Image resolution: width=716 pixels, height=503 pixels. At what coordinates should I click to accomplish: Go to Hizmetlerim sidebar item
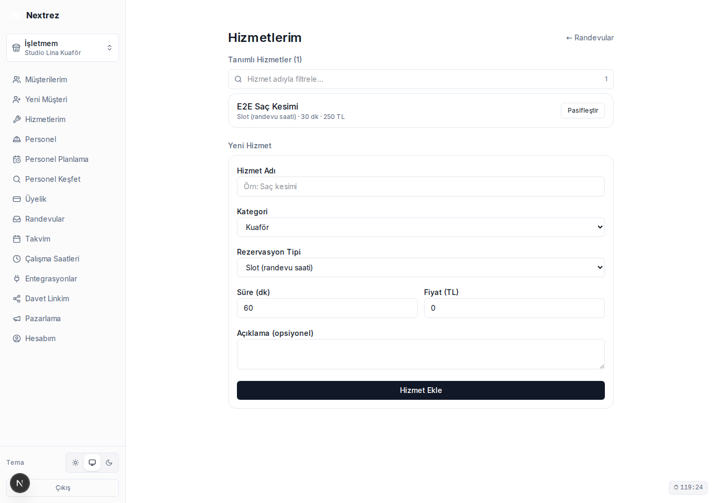point(63,119)
